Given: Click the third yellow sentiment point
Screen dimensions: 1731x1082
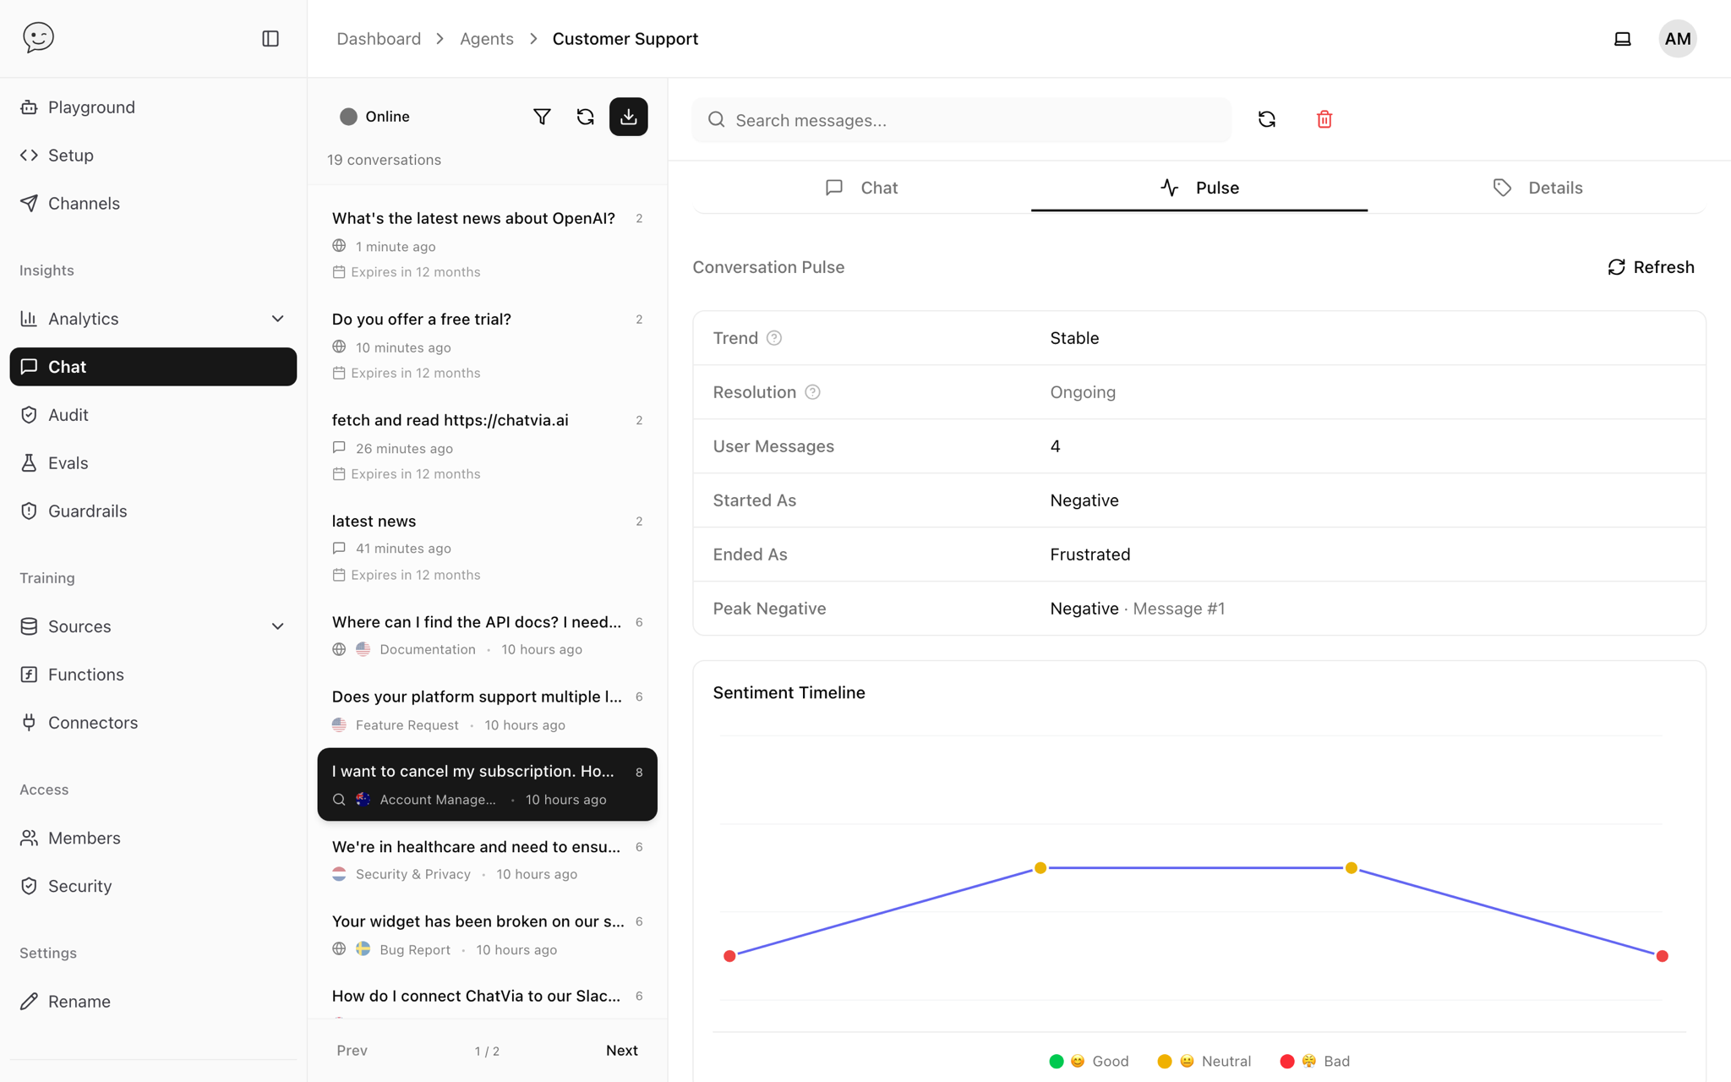Looking at the screenshot, I should 1351,868.
